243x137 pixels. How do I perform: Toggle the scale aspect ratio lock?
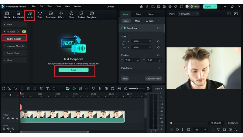(123, 44)
